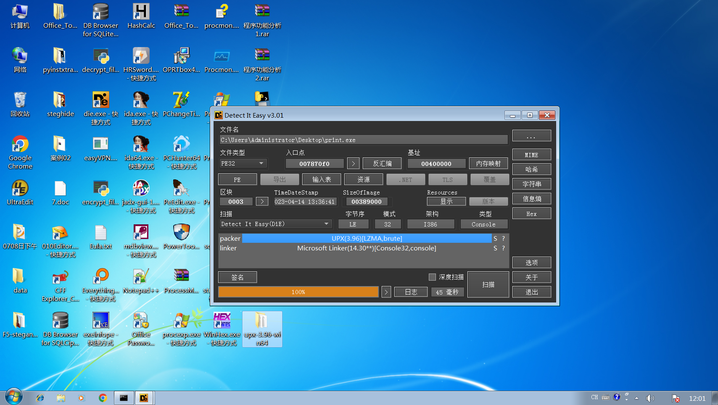Click the 内存映射 memory map button
This screenshot has width=718, height=405.
(x=488, y=163)
